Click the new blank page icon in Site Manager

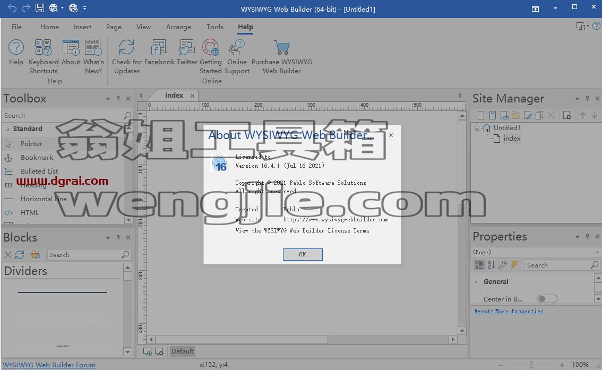click(480, 115)
